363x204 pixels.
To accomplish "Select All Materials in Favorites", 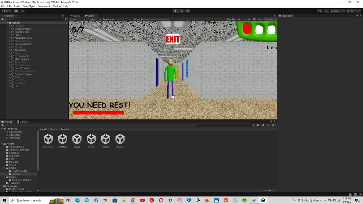I will (15, 132).
